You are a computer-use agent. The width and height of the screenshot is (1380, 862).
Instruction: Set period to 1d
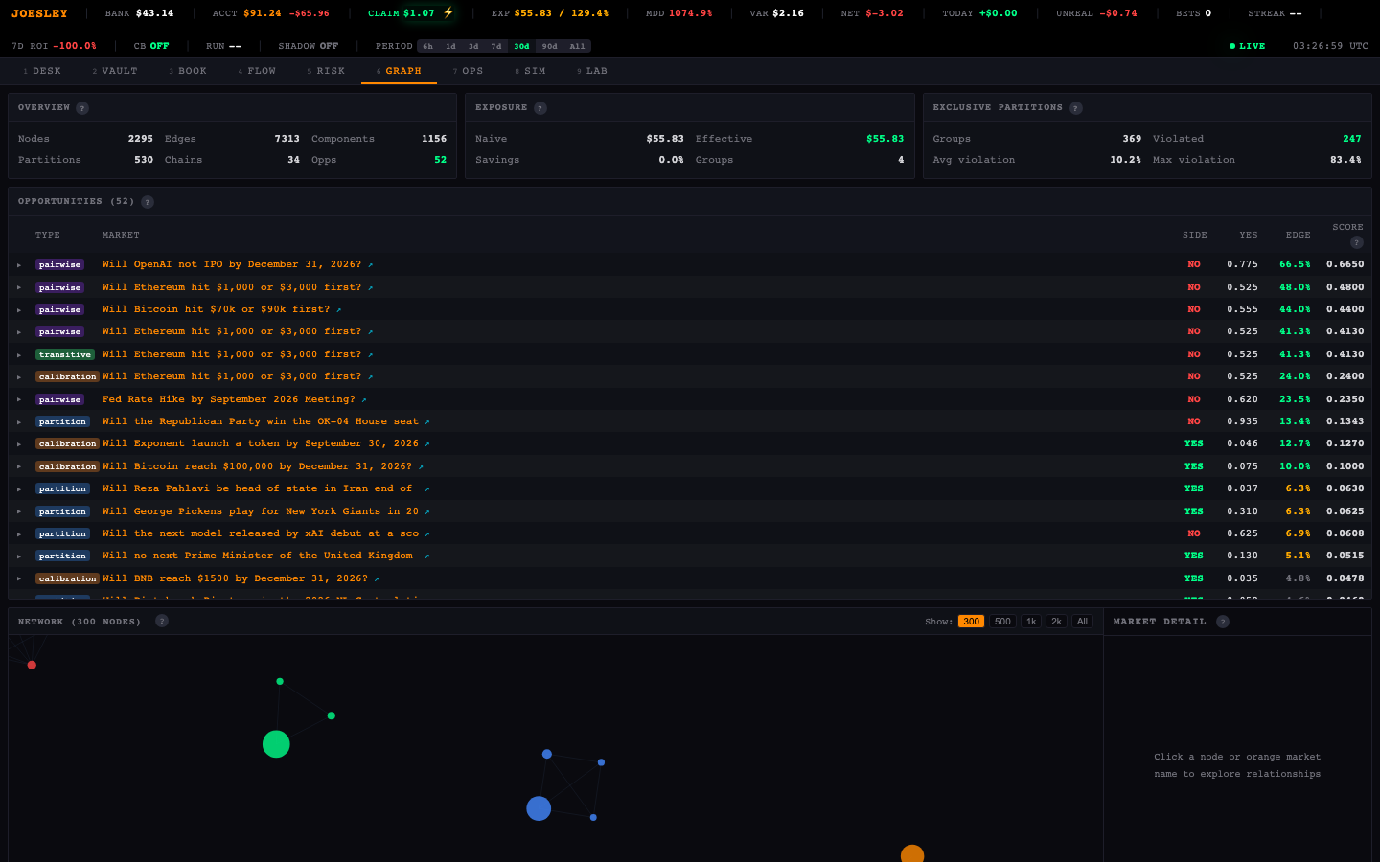click(x=450, y=46)
